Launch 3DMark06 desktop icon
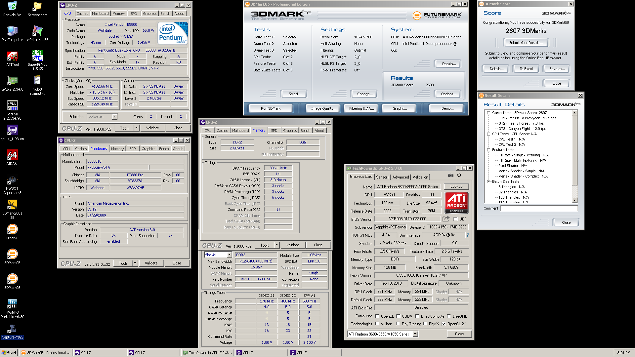 (x=12, y=282)
